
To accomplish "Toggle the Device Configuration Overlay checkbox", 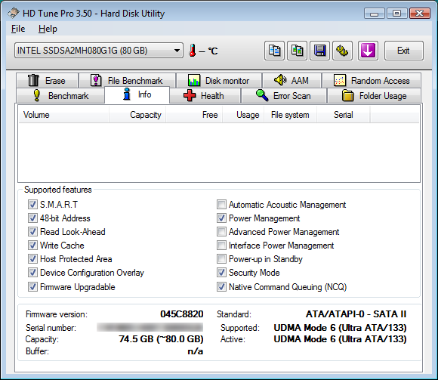I will coord(32,273).
